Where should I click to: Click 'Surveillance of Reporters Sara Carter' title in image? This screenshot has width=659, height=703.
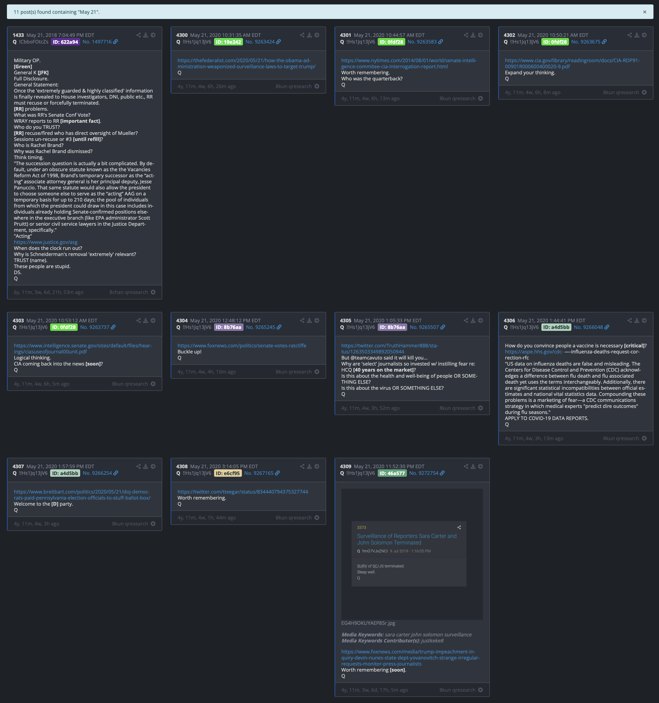407,539
